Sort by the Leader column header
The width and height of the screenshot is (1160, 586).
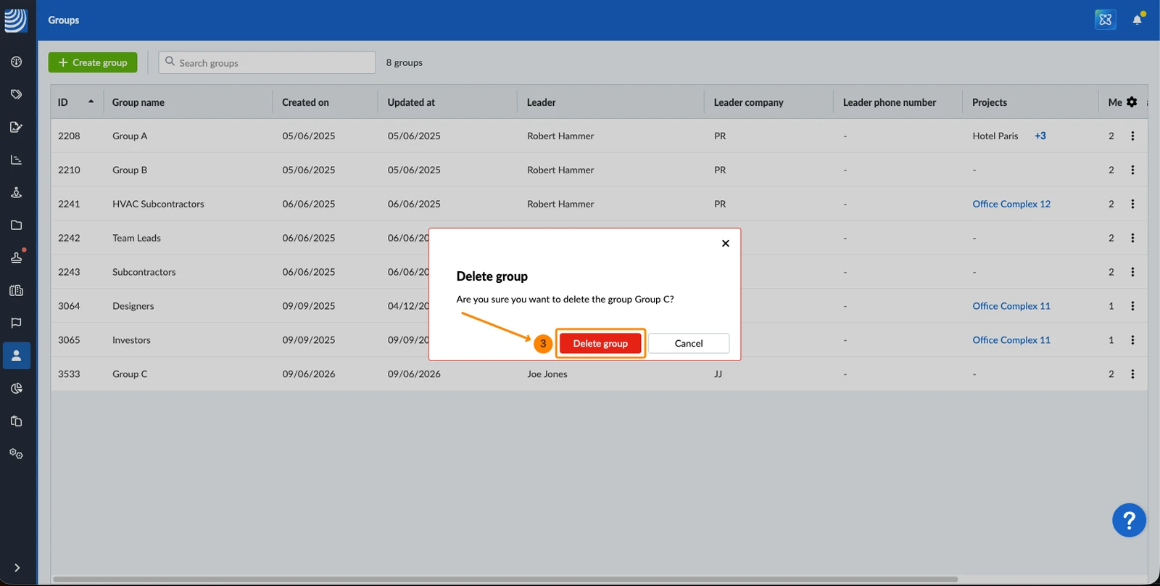coord(541,102)
